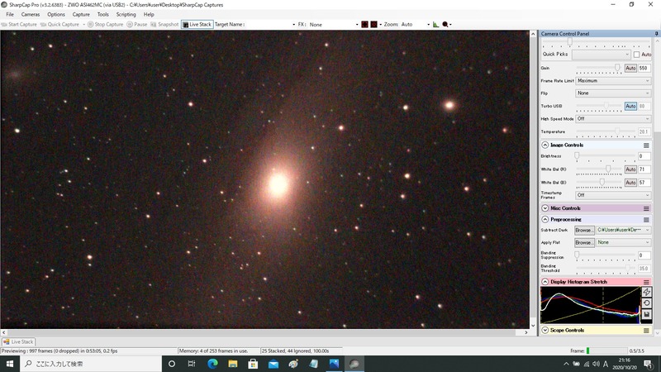The image size is (661, 372).
Task: Open the Misc Controls section menu icon
Action: tap(646, 208)
